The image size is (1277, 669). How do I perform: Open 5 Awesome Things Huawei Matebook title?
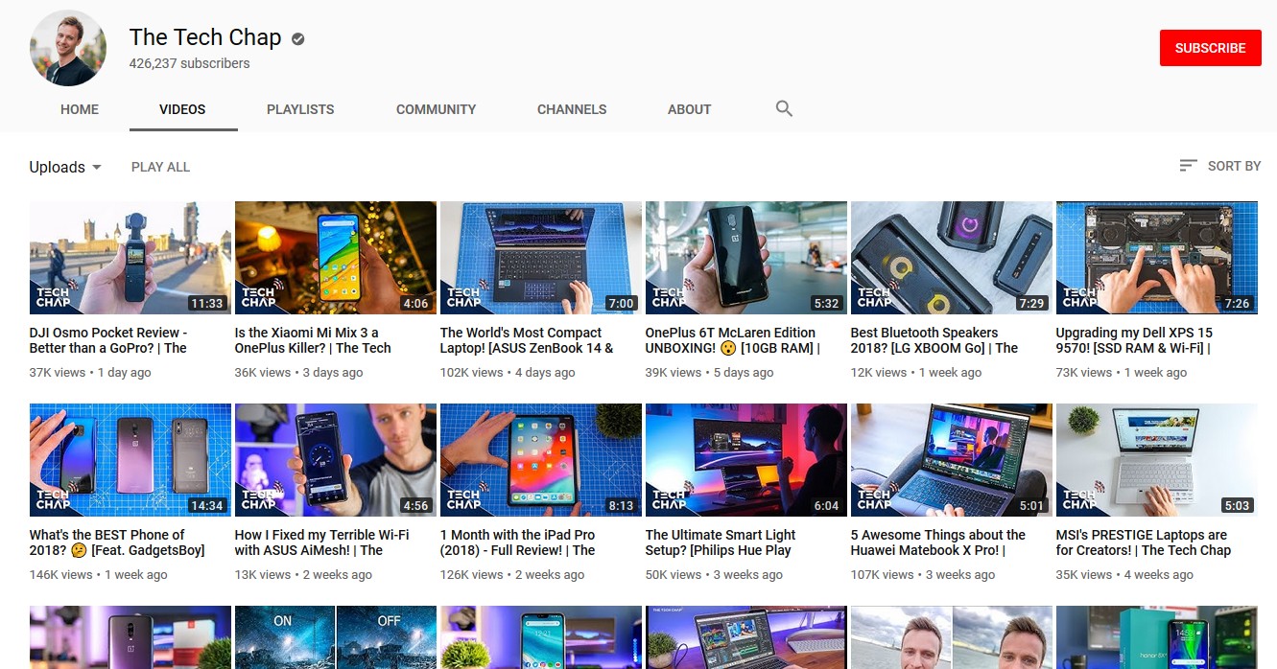click(x=938, y=542)
